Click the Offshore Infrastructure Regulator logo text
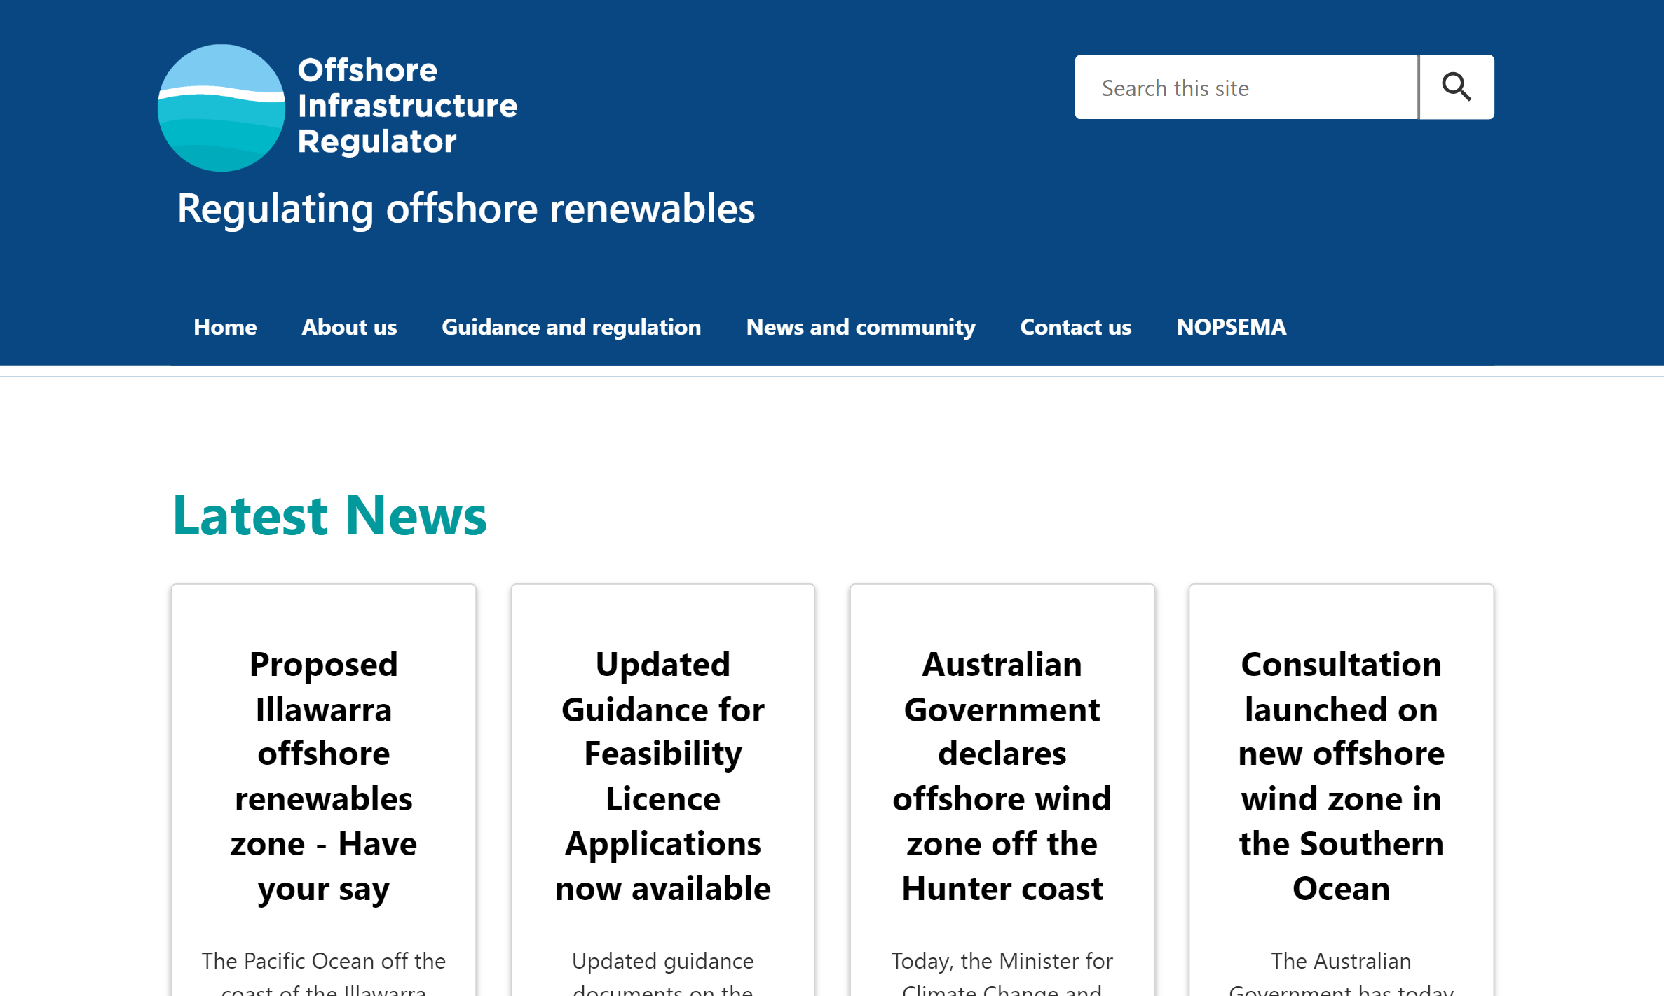The width and height of the screenshot is (1664, 996). [x=407, y=106]
